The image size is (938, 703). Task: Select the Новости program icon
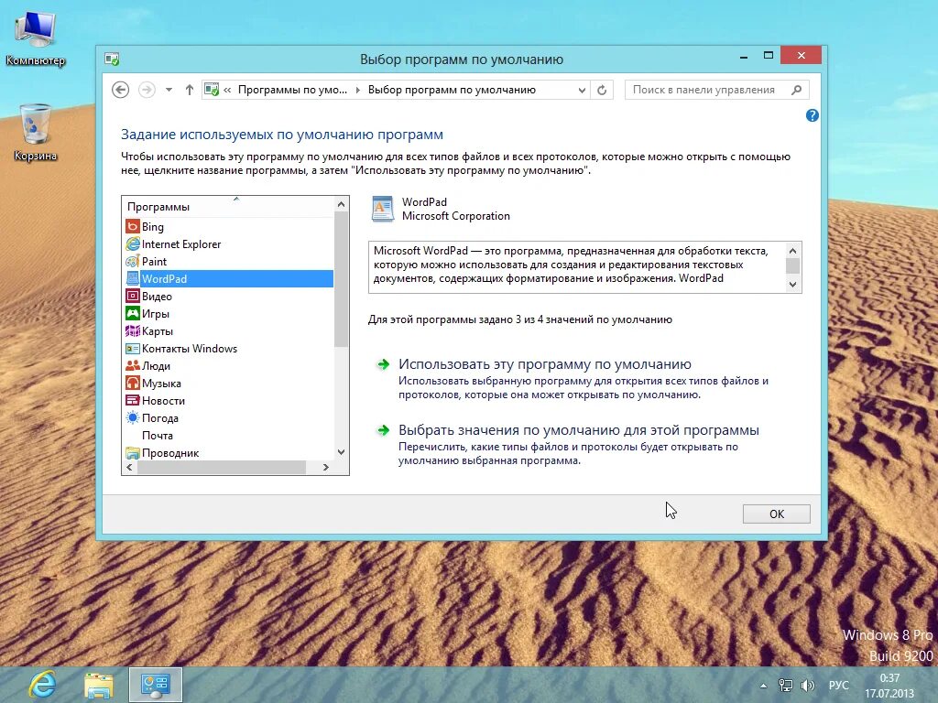(132, 400)
